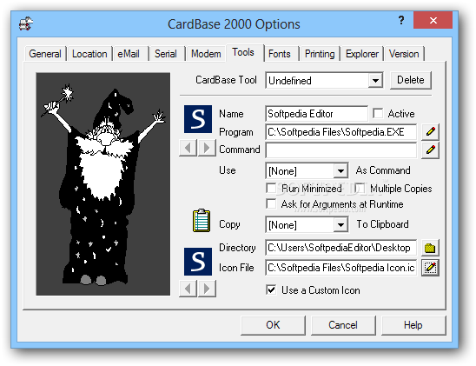
Task: Confirm with the OK button
Action: click(x=273, y=325)
